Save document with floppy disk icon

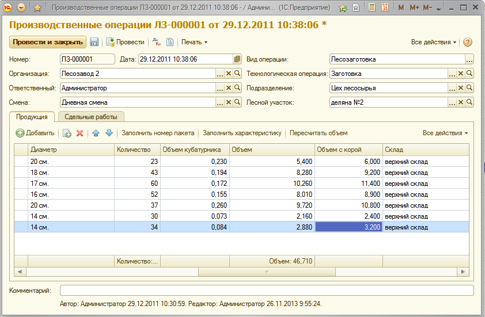tap(94, 42)
